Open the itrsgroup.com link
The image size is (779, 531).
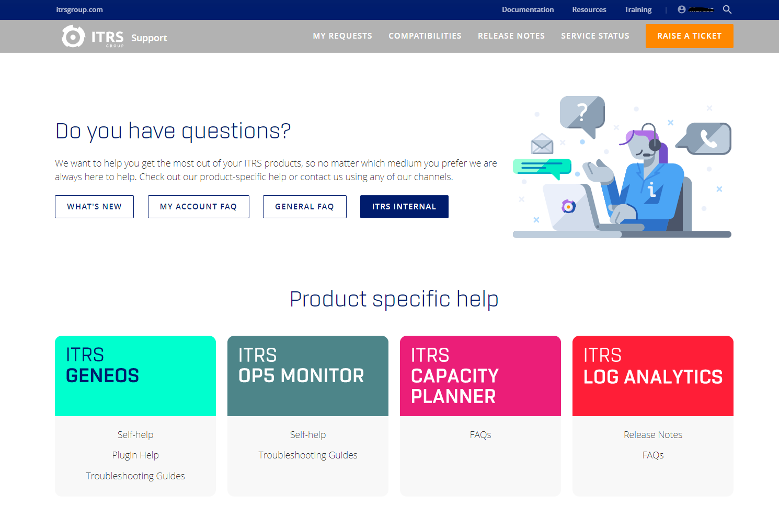pos(79,9)
